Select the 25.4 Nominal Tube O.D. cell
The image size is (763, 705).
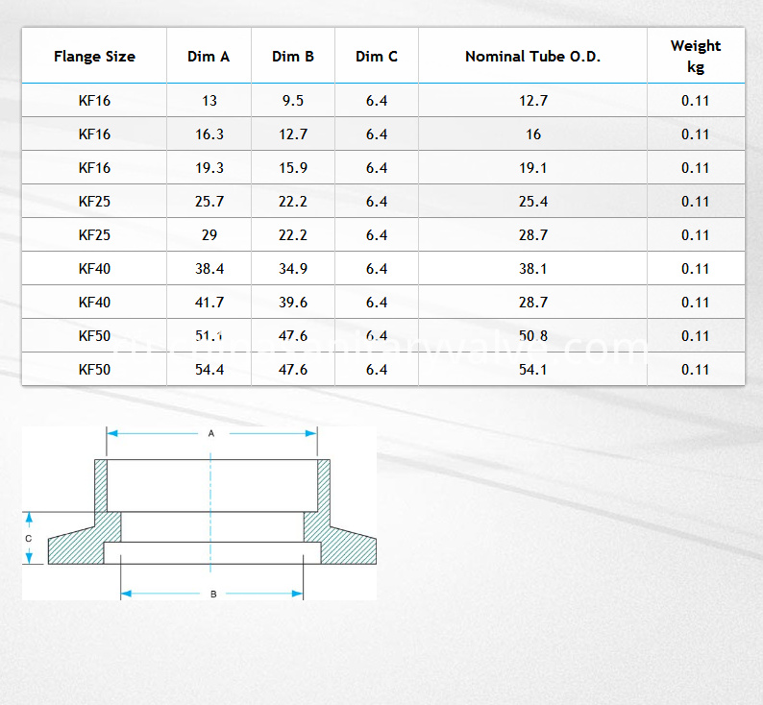coord(533,202)
